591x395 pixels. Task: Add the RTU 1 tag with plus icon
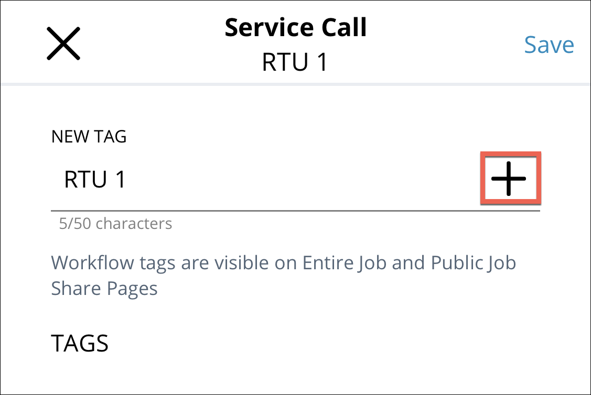508,179
